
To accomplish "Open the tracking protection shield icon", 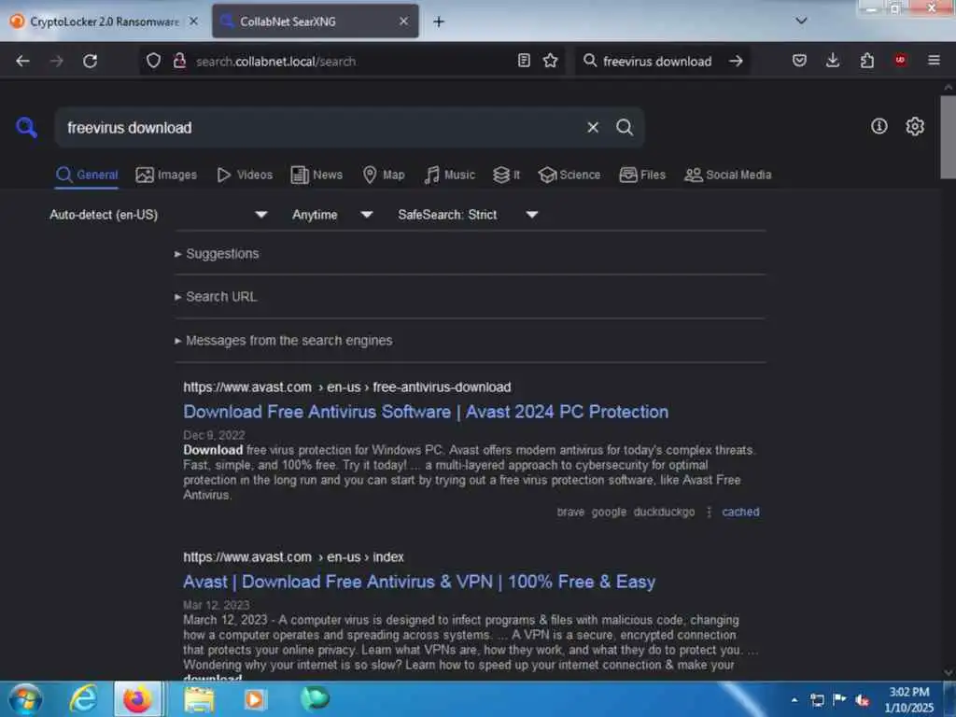I will (x=154, y=61).
